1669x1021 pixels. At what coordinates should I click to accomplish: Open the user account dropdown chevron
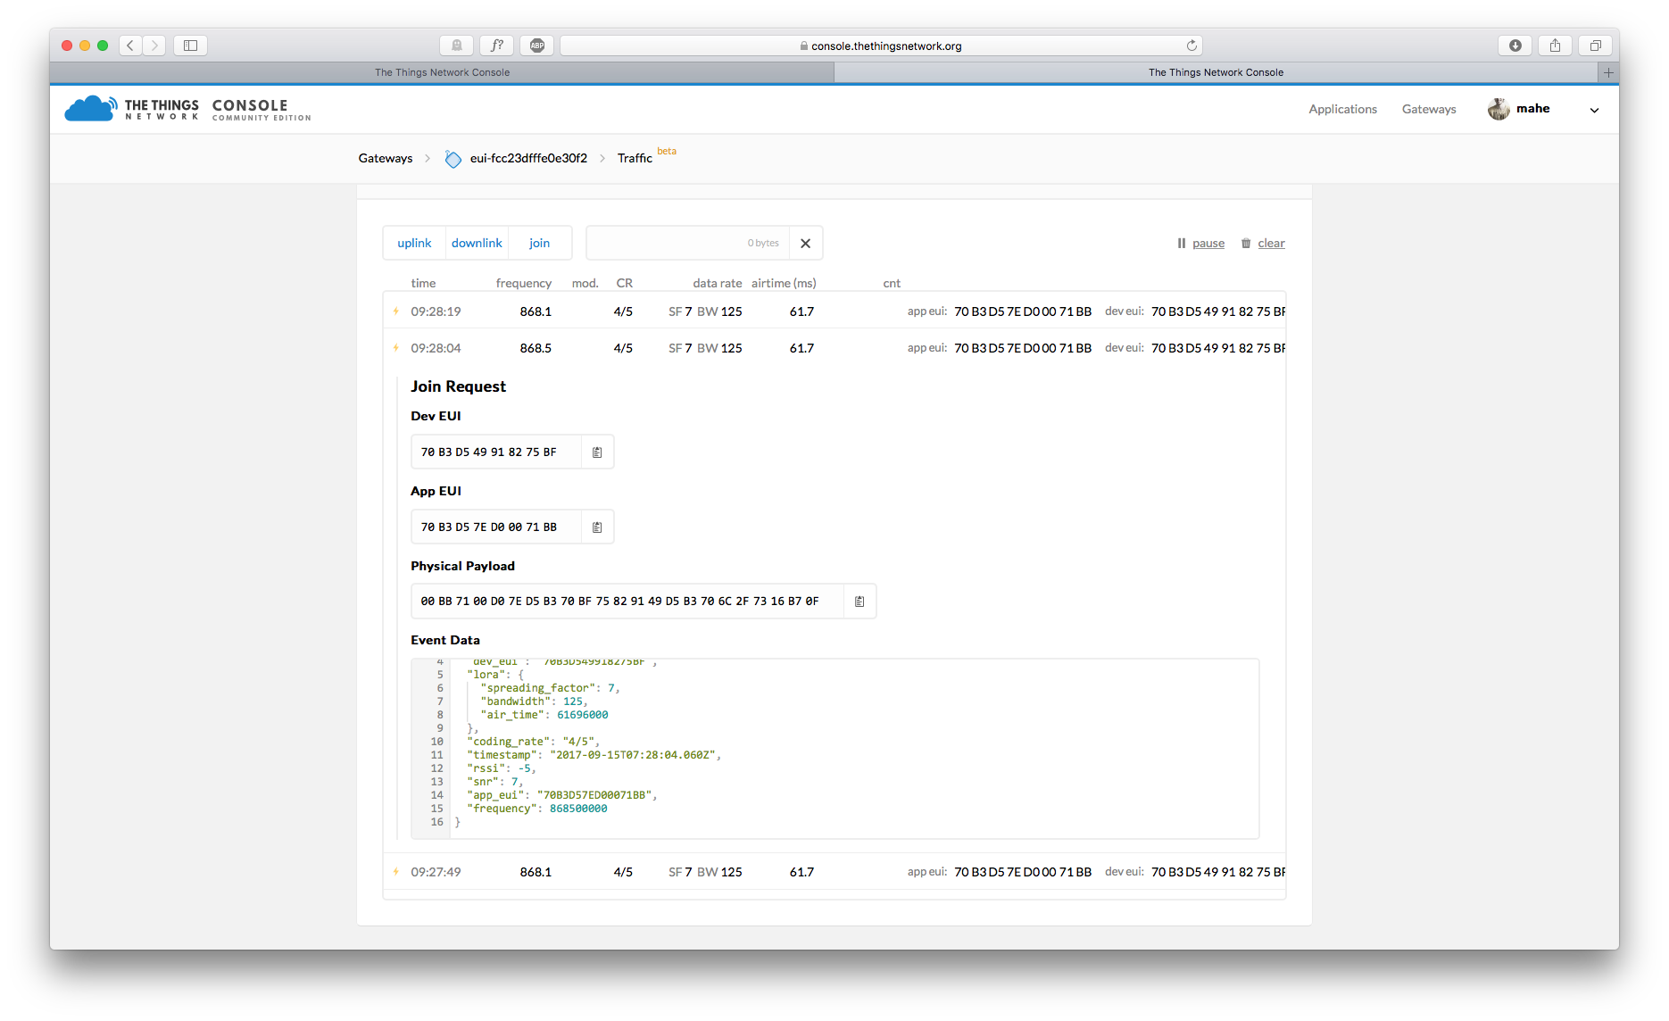tap(1594, 110)
